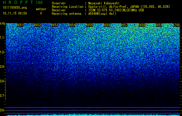Click the A504HB(yagi 4el) antenna text

[x=102, y=14]
